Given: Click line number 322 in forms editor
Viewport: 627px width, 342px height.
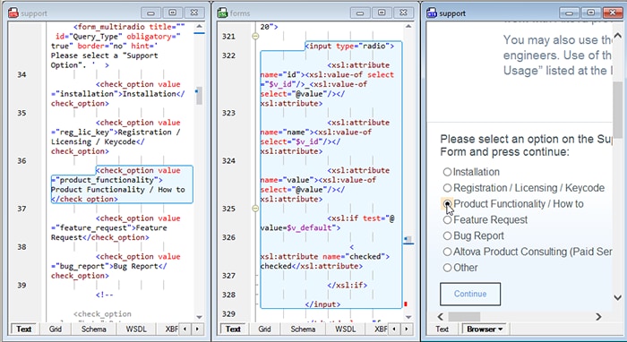Looking at the screenshot, I should pyautogui.click(x=228, y=56).
